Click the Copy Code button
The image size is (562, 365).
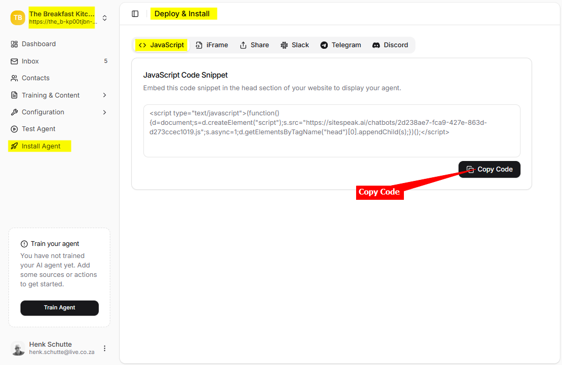pos(489,169)
